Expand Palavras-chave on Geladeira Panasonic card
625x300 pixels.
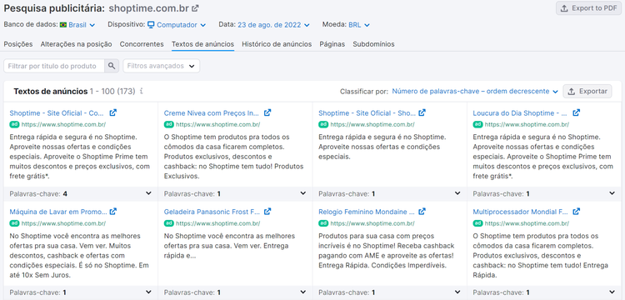[303, 292]
